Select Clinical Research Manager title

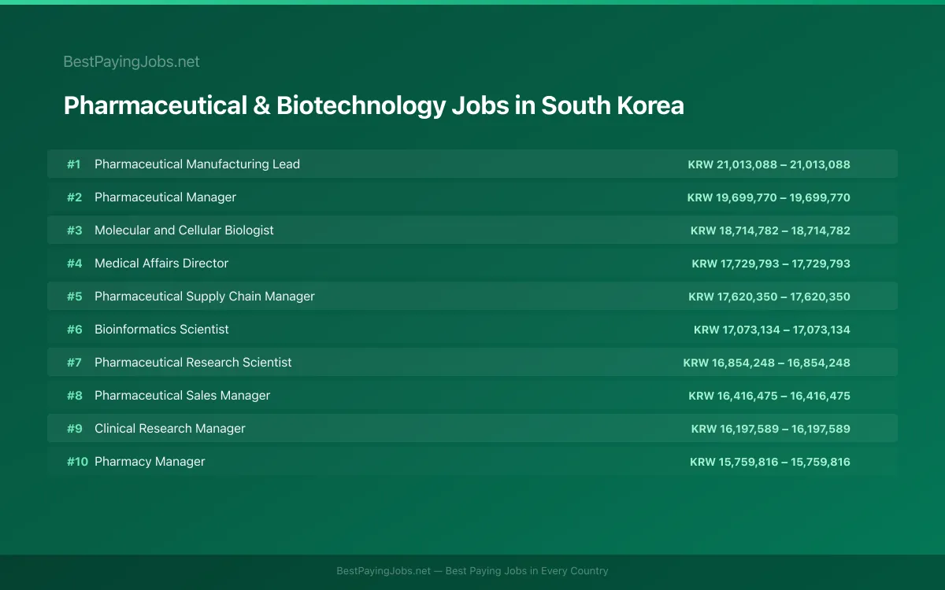170,429
